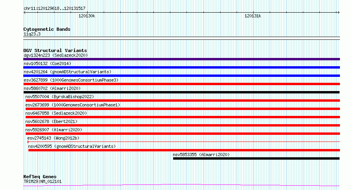
Task: Click the RefSeq Genes track heading
Action: tap(40, 177)
